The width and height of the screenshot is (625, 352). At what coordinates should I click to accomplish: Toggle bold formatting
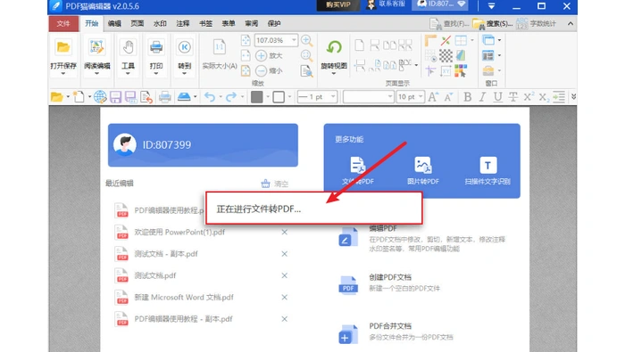coord(468,96)
